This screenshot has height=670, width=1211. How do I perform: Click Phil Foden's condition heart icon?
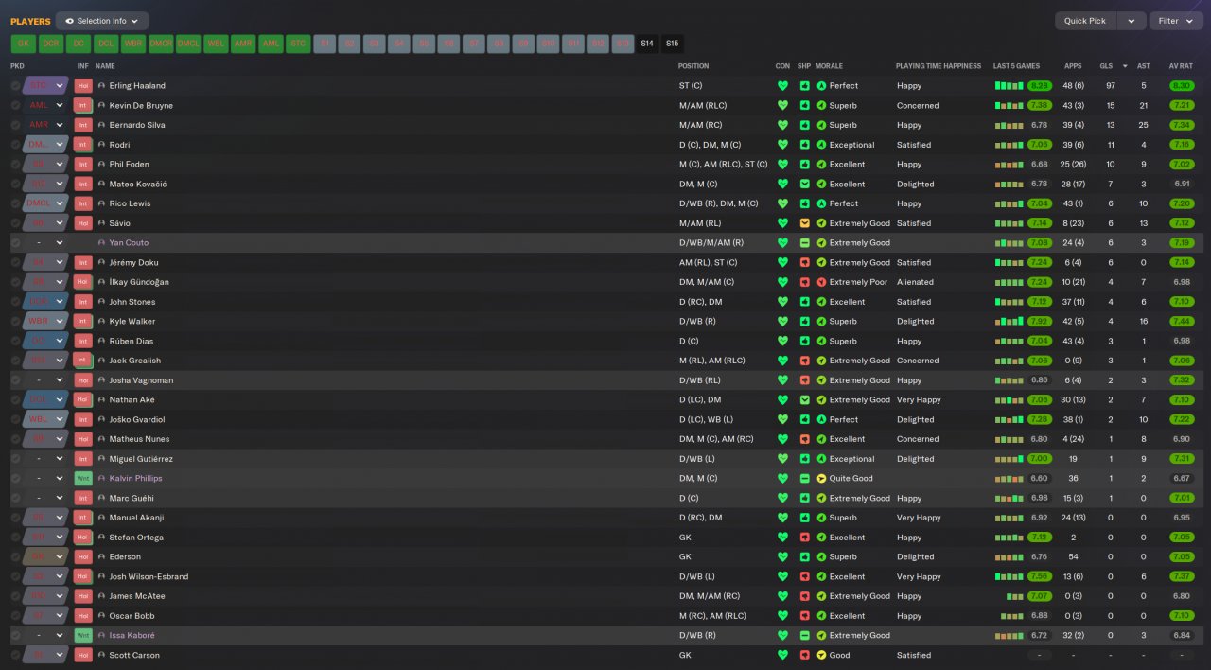coord(782,165)
